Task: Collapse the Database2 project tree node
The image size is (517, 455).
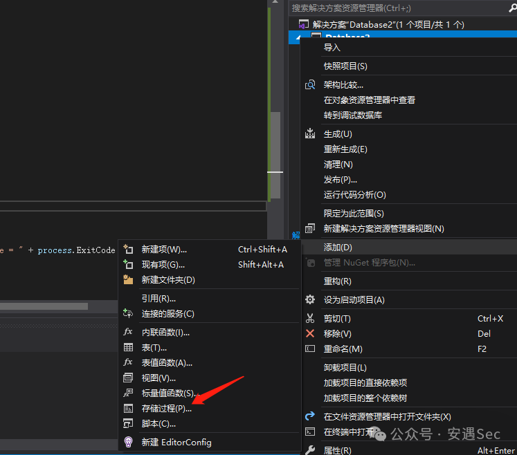Action: [302, 37]
